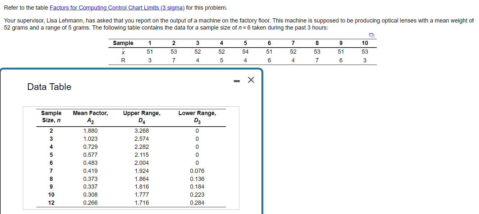This screenshot has width=479, height=214.
Task: Select the A2 Mean Factor column header
Action: pos(90,116)
